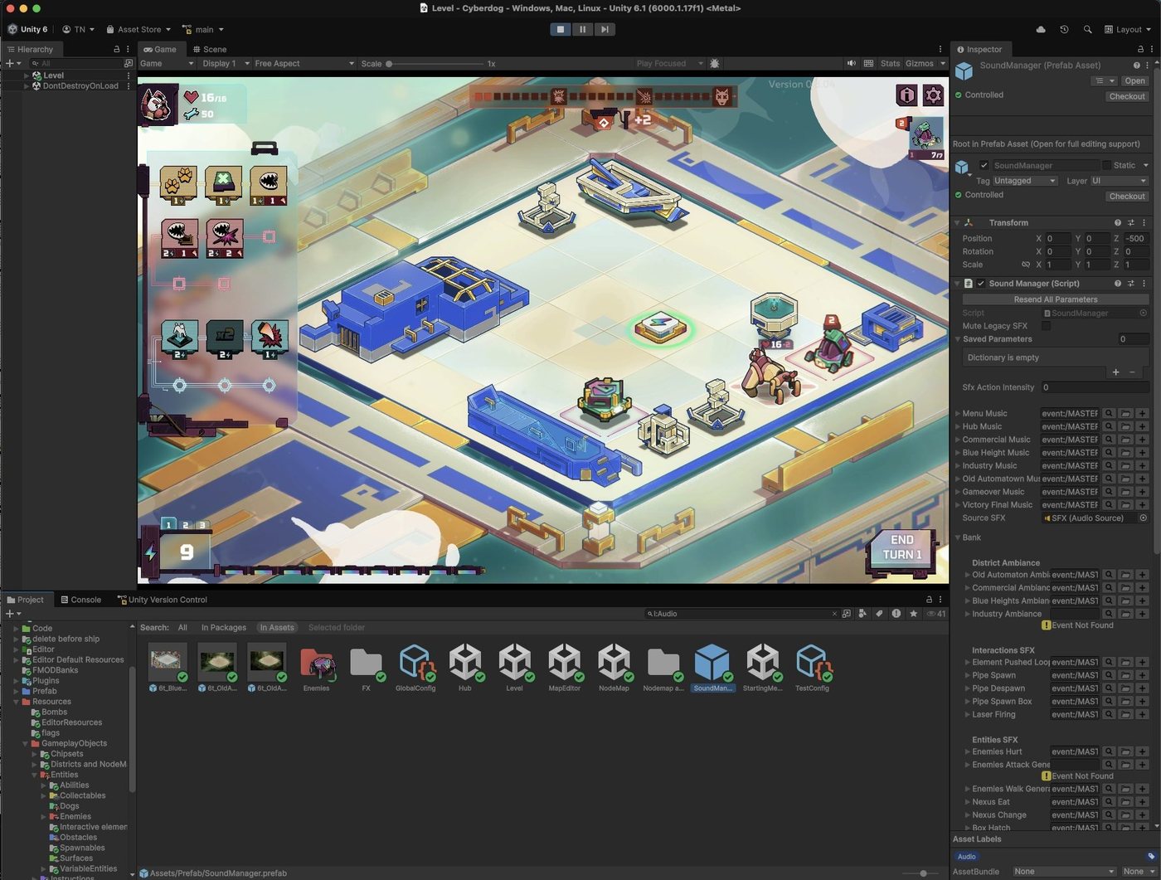Open the TN account dropdown
The height and width of the screenshot is (880, 1161).
pos(78,29)
